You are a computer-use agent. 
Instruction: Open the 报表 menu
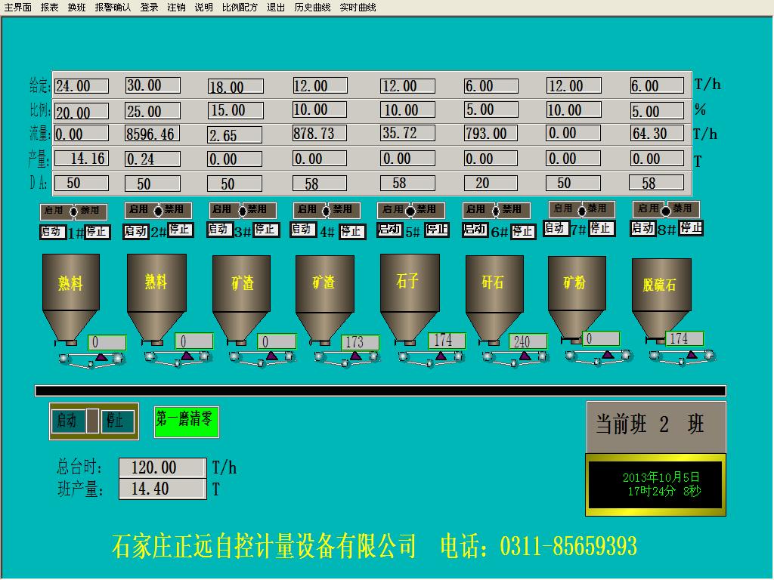[49, 7]
